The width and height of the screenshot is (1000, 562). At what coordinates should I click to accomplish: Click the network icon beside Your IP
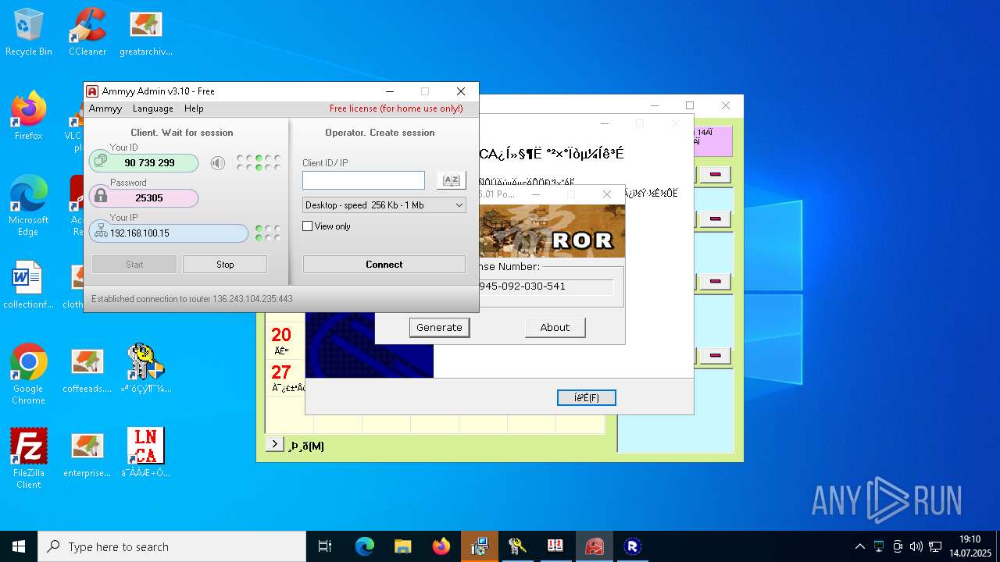pyautogui.click(x=100, y=231)
